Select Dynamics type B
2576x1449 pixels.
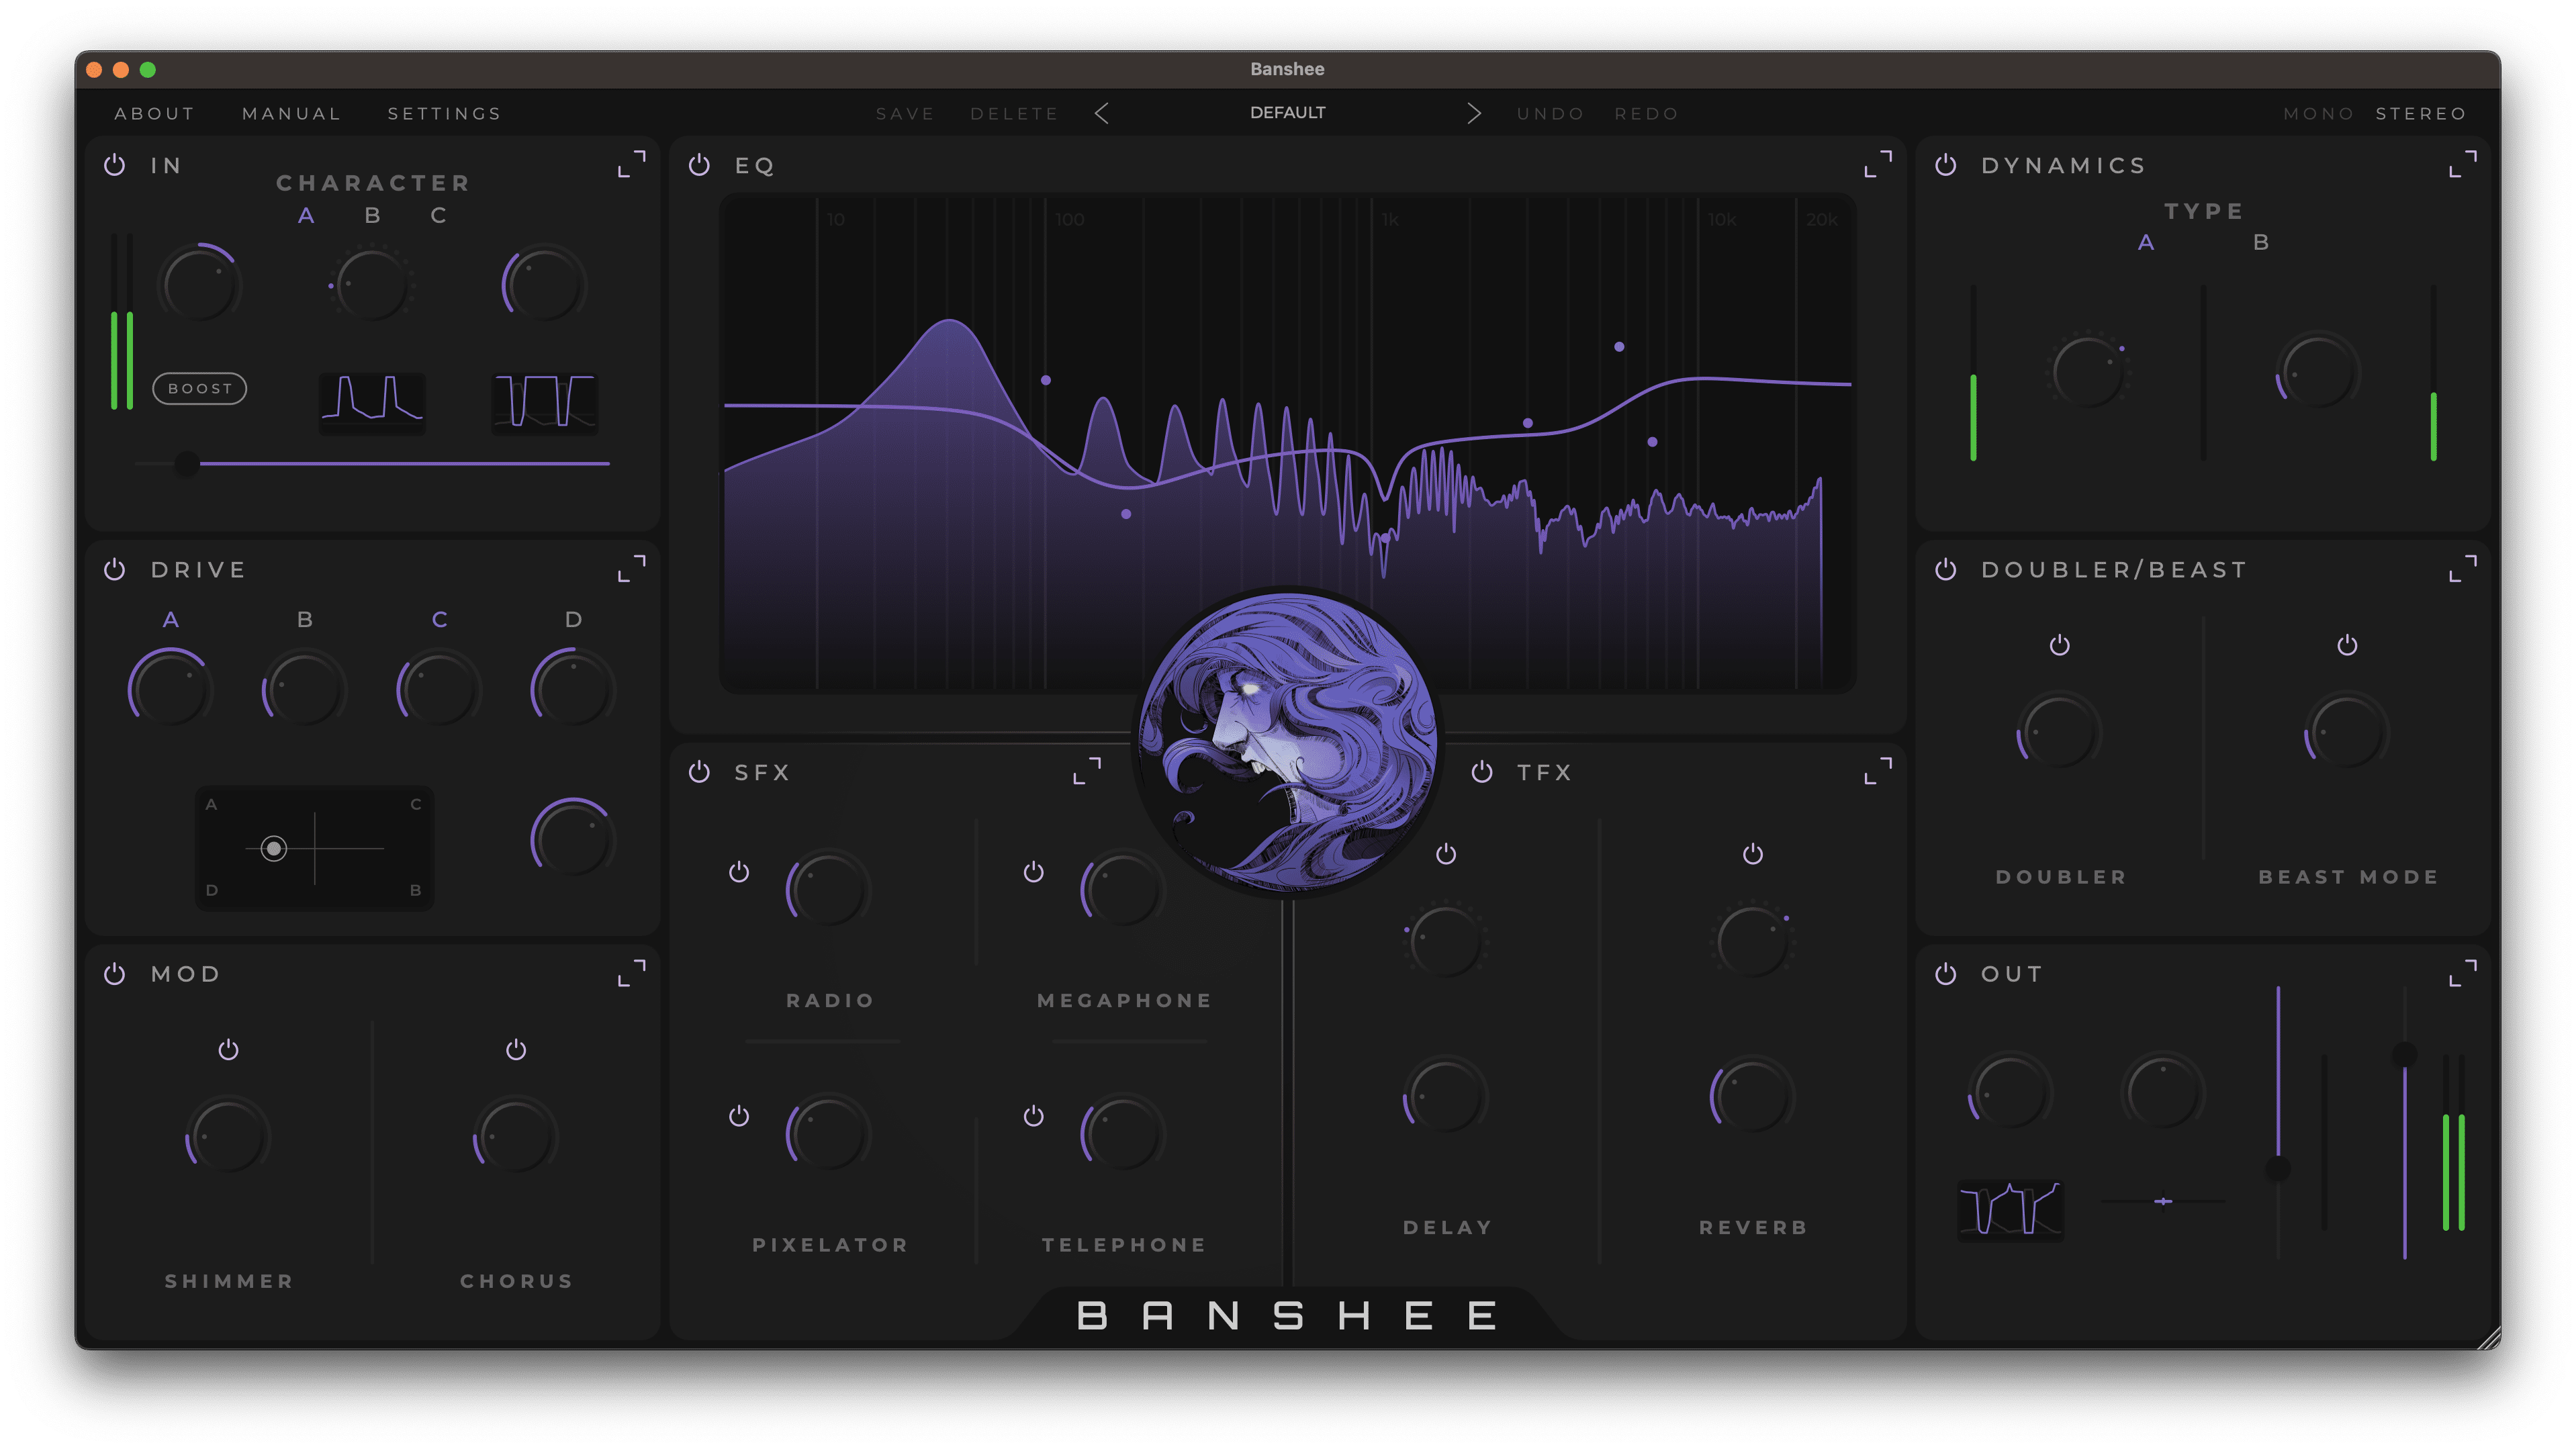(x=2261, y=243)
